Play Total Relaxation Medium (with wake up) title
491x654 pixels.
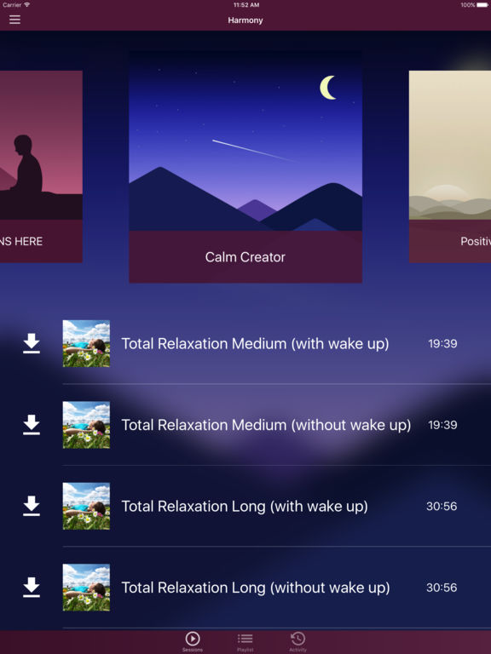tap(255, 344)
